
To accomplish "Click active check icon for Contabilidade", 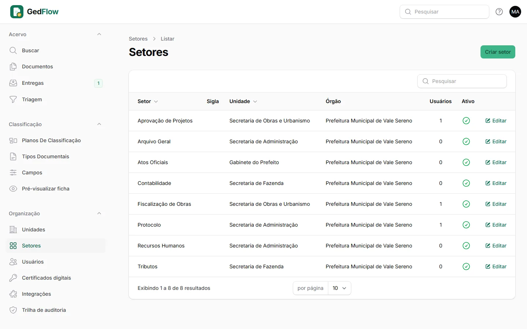I will 466,183.
